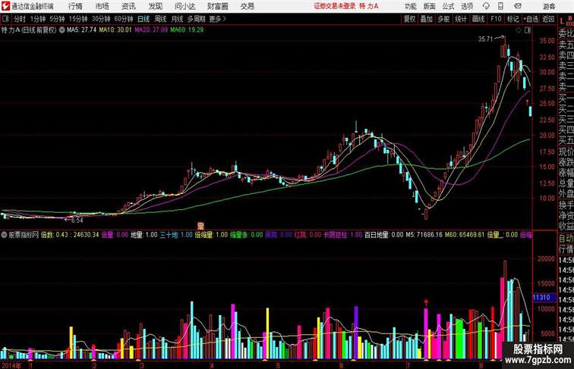Screen dimensions: 574x369
Task: Click the MA10: 30.01 label
Action: (115, 30)
